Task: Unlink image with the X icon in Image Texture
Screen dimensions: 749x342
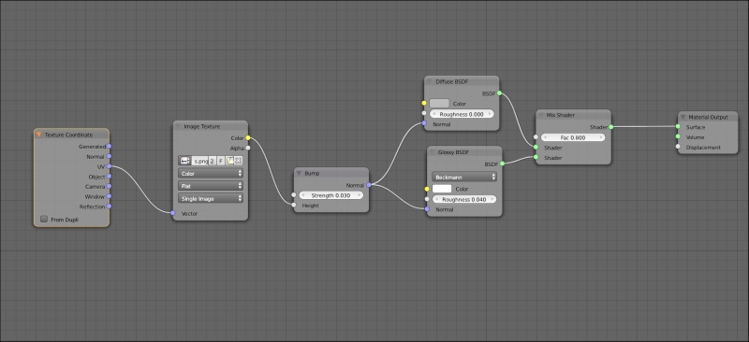Action: (x=239, y=161)
